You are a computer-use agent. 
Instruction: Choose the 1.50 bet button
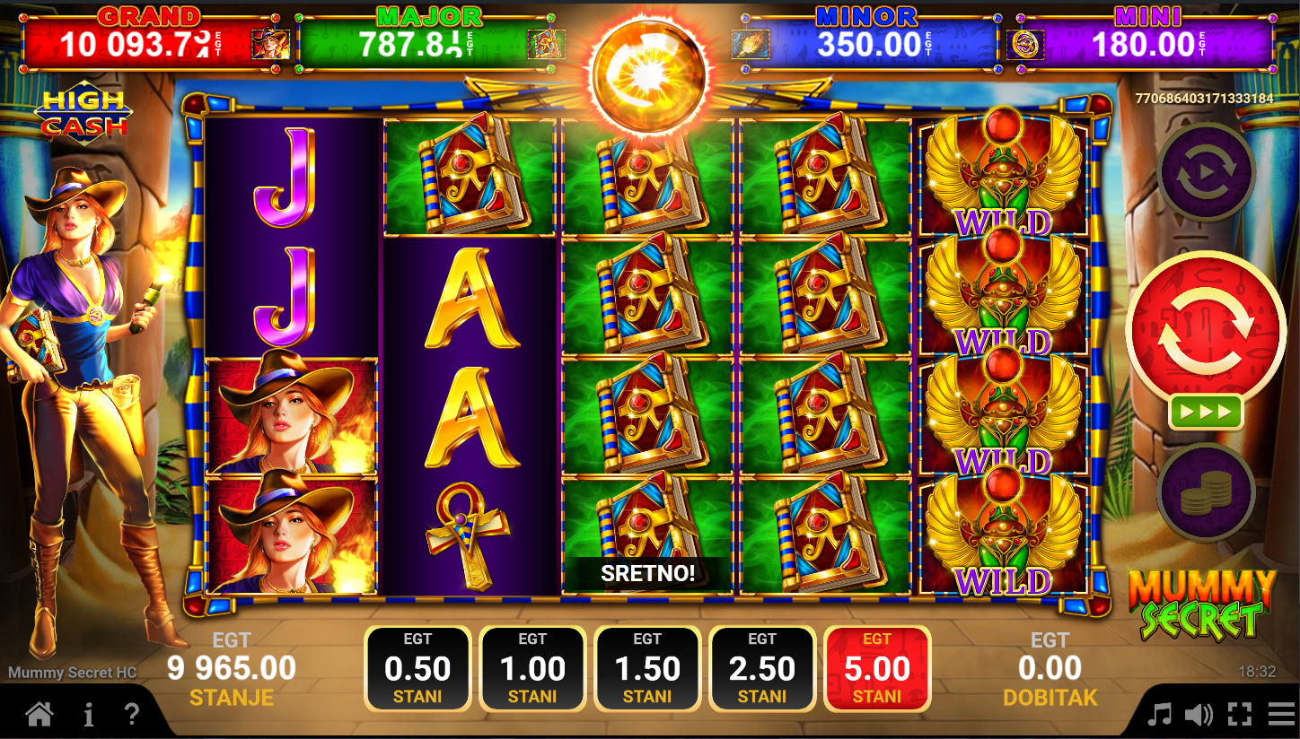pyautogui.click(x=647, y=669)
